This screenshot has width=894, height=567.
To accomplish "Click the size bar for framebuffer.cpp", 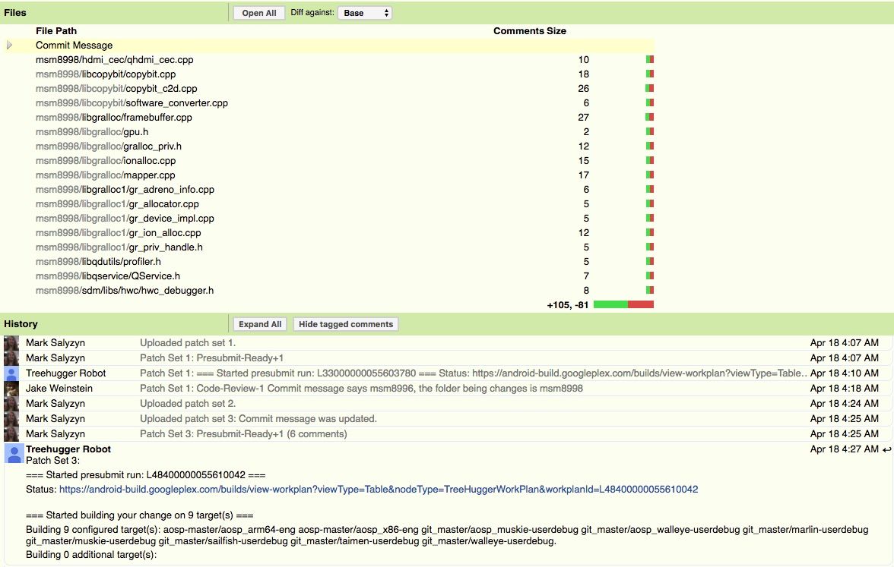I will coord(649,117).
